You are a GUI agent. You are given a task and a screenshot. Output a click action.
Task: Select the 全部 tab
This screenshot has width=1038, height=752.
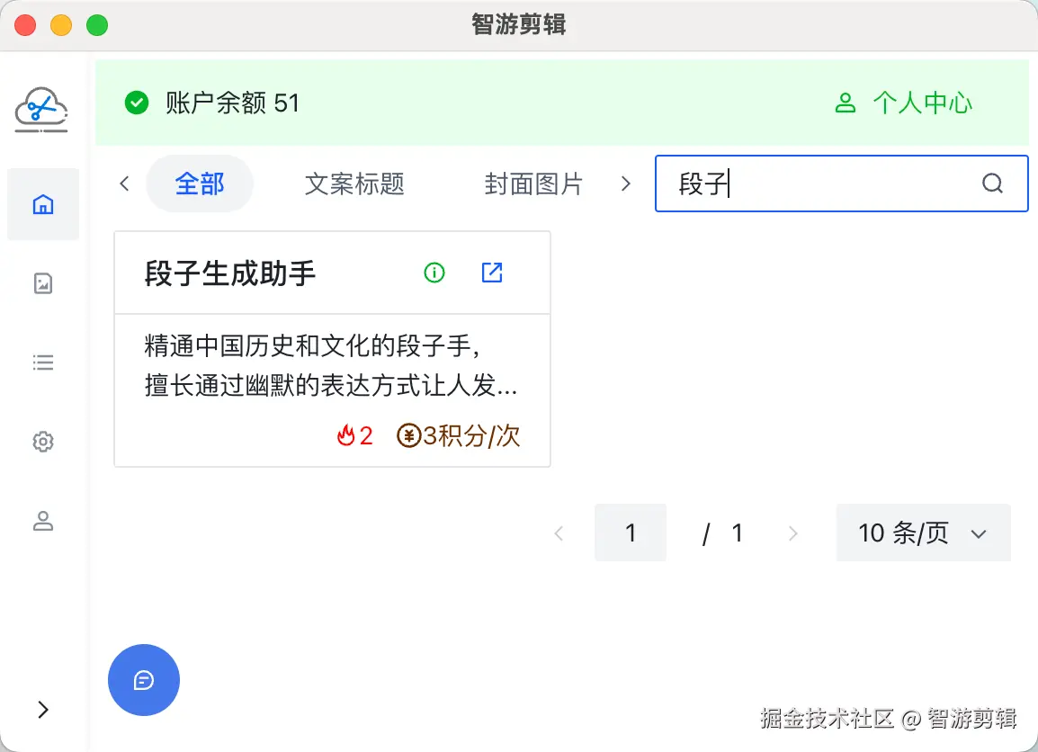tap(200, 184)
